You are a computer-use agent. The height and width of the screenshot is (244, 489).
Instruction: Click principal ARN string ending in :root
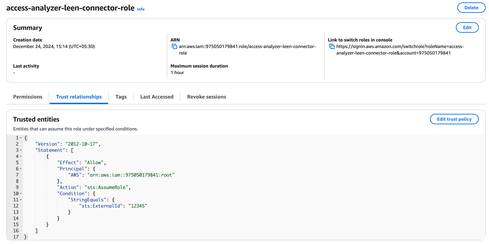(131, 175)
